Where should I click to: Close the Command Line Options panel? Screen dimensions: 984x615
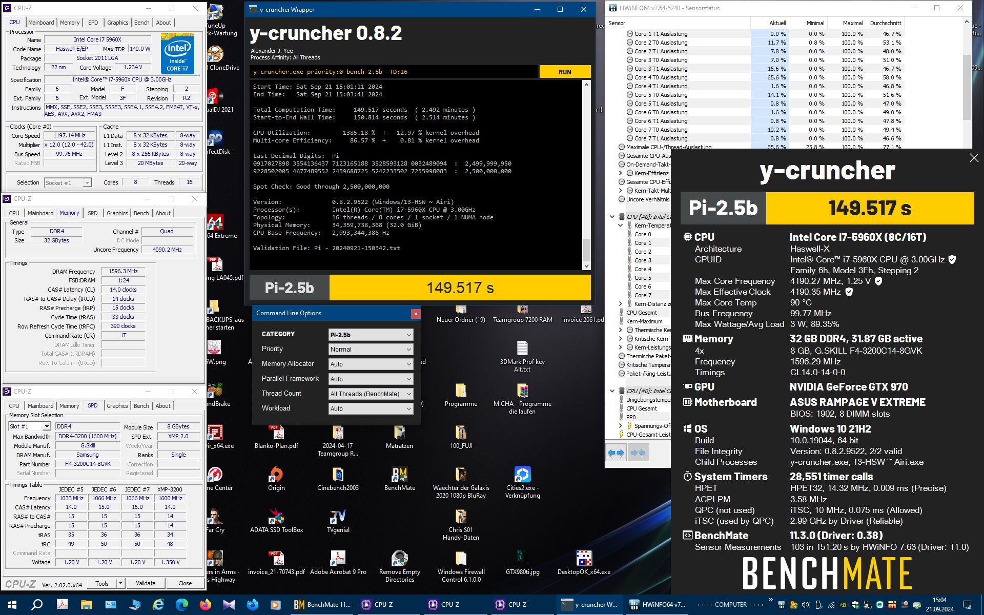[x=416, y=314]
